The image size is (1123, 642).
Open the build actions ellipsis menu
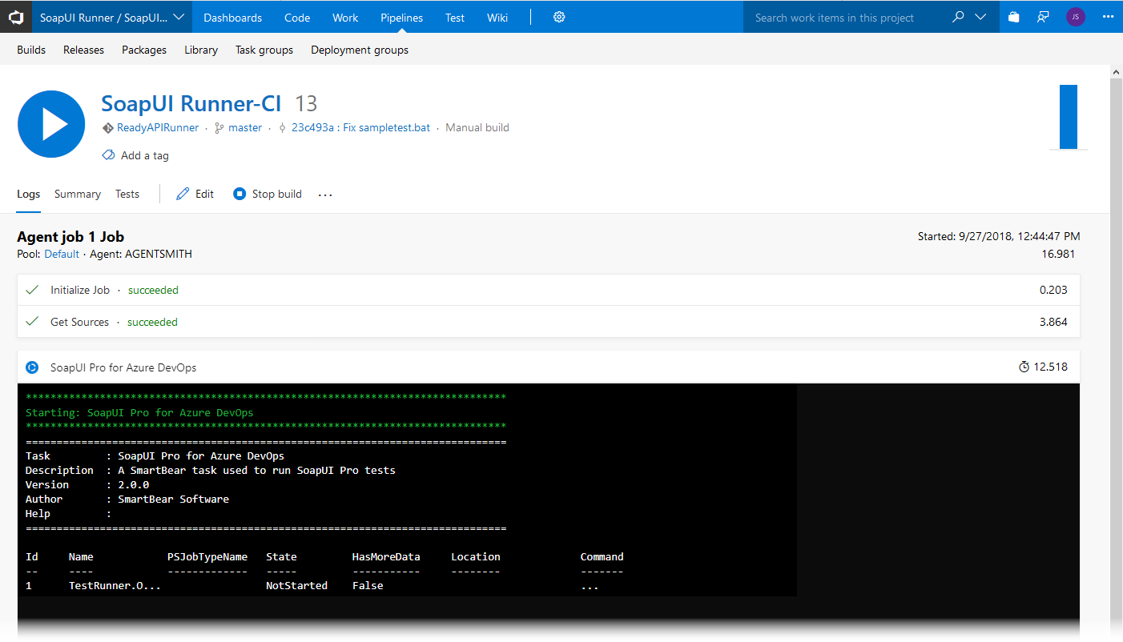click(325, 195)
